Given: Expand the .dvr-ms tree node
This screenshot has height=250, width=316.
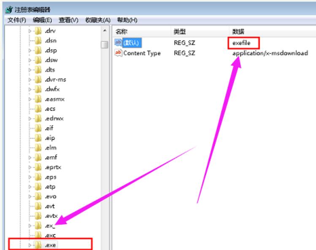Looking at the screenshot, I should [30, 79].
